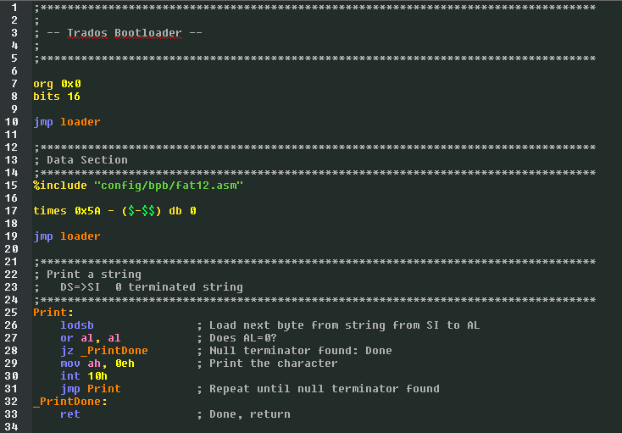Place cursor on the 'org 0x0' directive

[57, 84]
